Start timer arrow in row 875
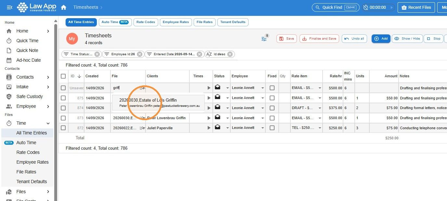 click(x=209, y=98)
